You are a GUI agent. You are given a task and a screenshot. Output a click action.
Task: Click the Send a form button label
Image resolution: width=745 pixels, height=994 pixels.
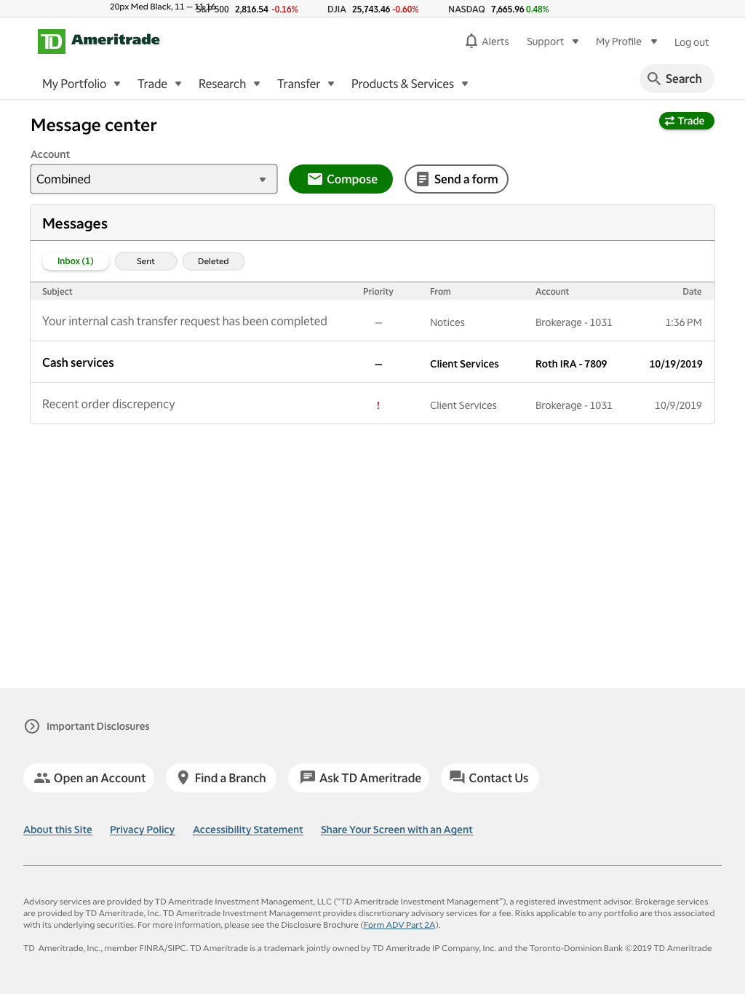[x=466, y=179]
